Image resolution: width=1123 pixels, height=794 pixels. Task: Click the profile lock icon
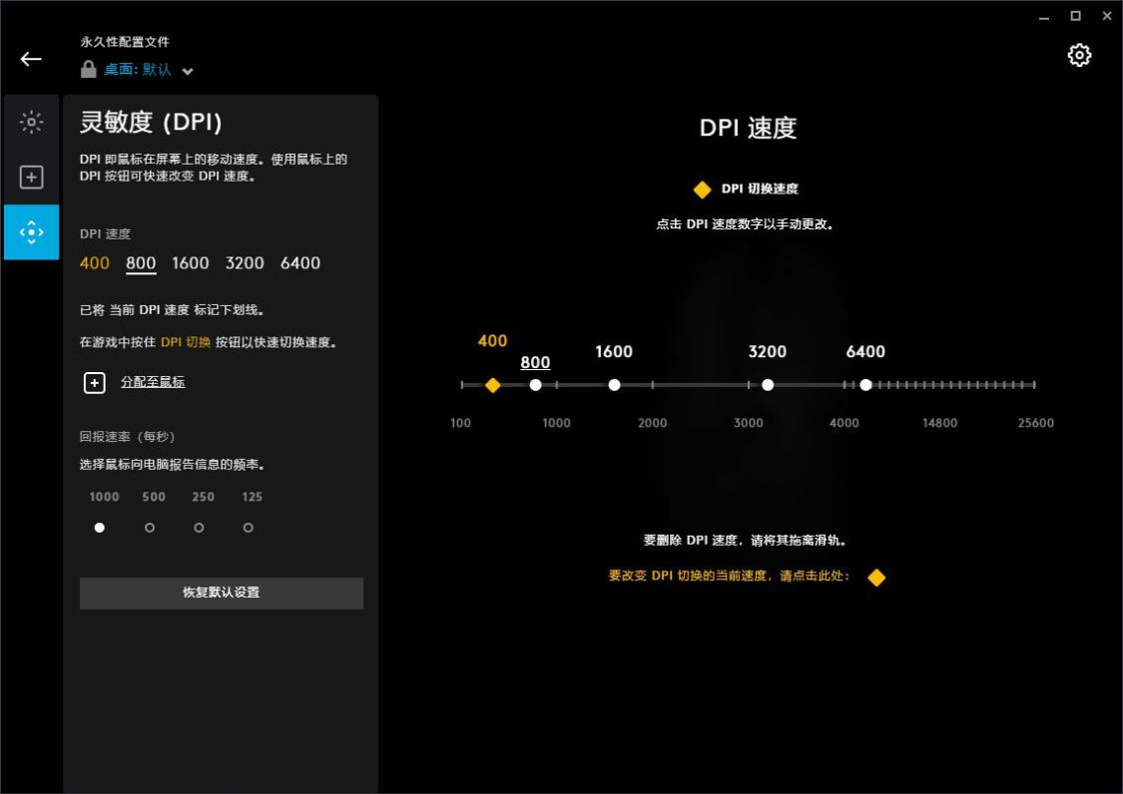tap(88, 69)
